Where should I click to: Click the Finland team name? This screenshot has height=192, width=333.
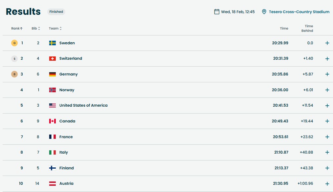(x=67, y=168)
